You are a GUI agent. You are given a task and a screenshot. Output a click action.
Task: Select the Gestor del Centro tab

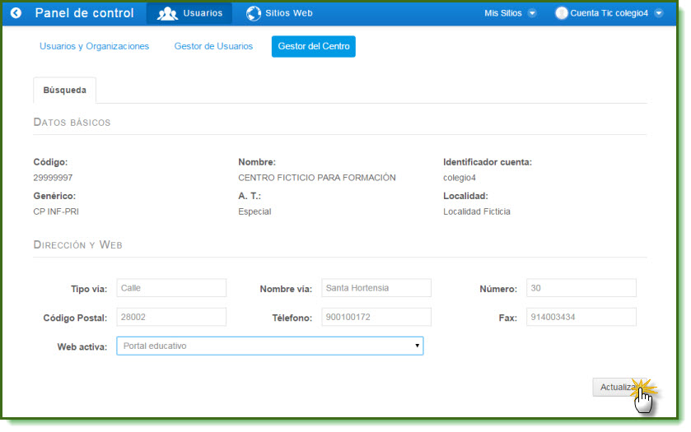click(313, 47)
